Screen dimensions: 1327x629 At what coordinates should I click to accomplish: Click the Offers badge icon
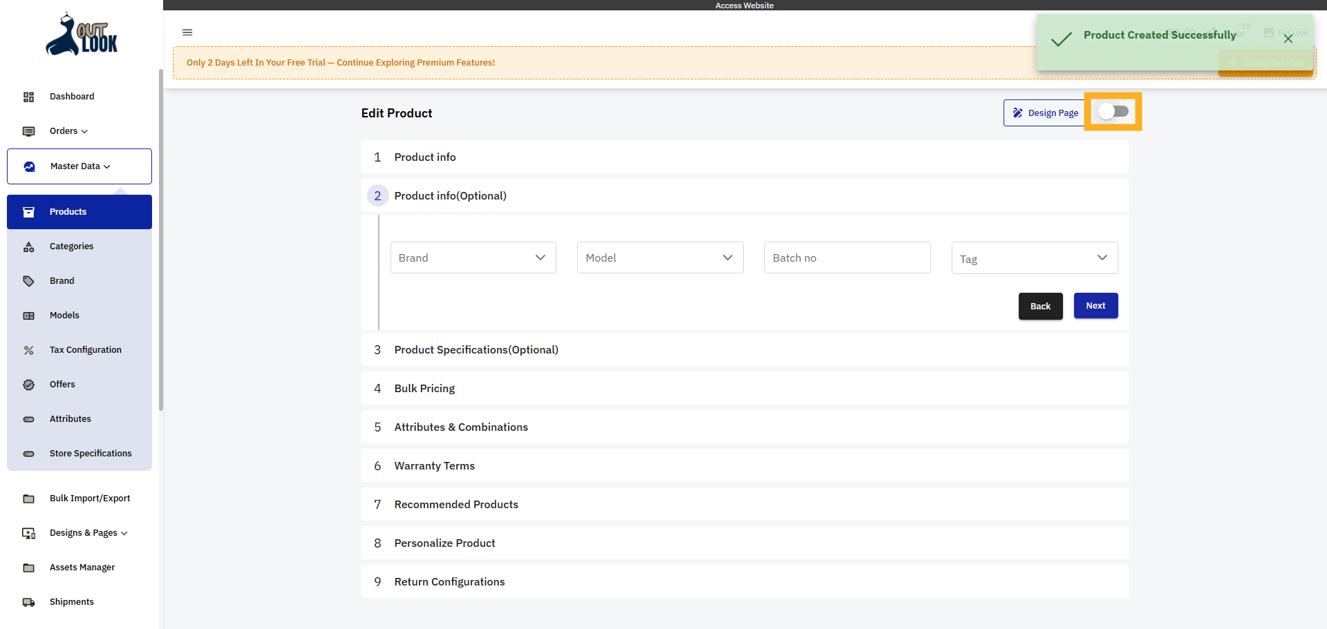(28, 385)
